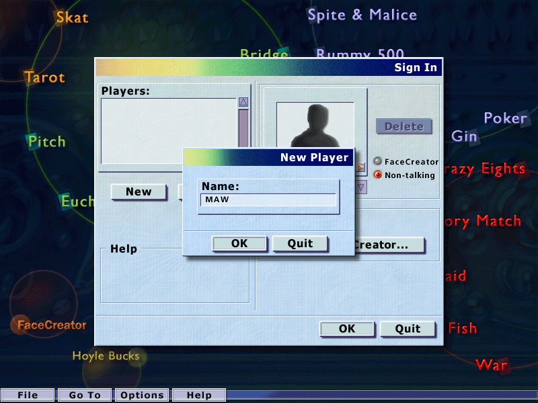Choose the Memory Match game
The height and width of the screenshot is (403, 538).
[x=483, y=222]
